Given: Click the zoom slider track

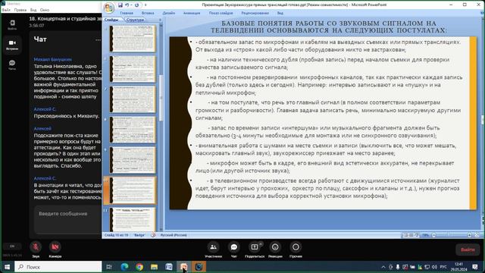Looking at the screenshot, I should coord(452,235).
